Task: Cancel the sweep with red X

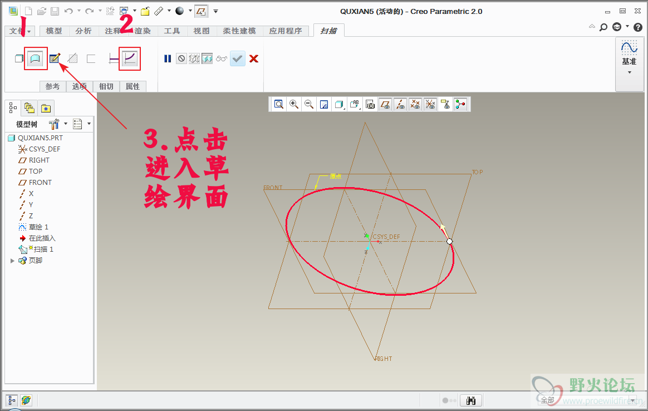Action: pos(254,58)
